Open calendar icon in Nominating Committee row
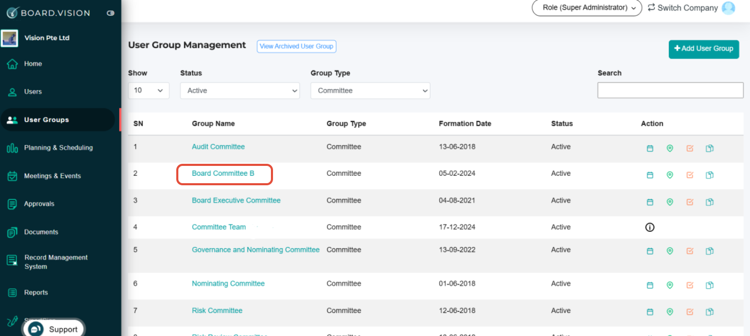Image resolution: width=750 pixels, height=336 pixels. pos(650,285)
